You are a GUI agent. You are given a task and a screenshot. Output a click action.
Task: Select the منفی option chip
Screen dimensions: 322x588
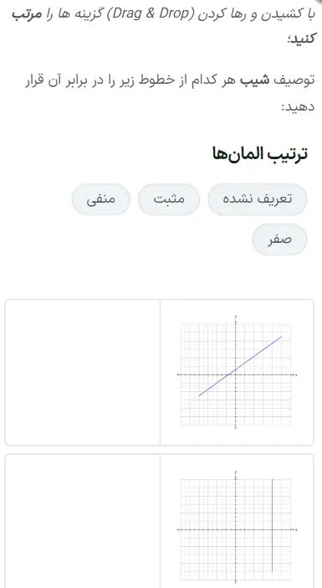click(x=100, y=199)
